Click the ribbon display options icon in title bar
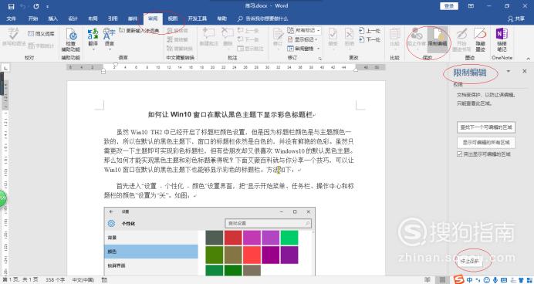Viewport: 534px width, 284px height. (x=471, y=6)
